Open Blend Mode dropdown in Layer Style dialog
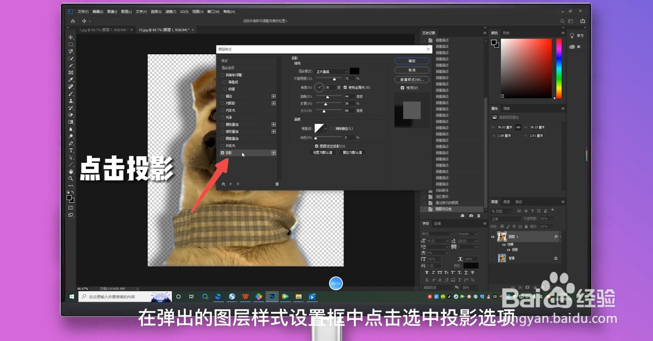This screenshot has height=341, width=653. tap(331, 71)
